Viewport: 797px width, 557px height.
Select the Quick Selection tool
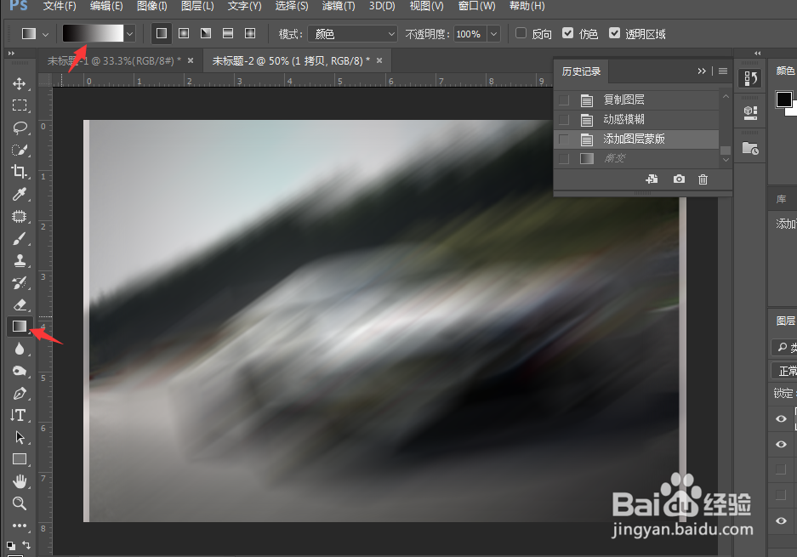click(20, 150)
